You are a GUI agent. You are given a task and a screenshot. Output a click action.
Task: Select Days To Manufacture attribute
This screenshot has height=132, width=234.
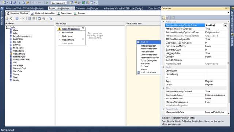[22, 36]
